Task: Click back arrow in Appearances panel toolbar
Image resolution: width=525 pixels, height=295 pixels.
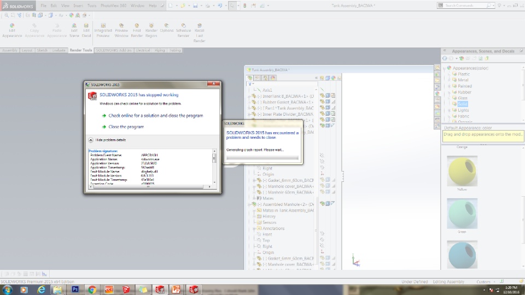Action: pos(445,58)
